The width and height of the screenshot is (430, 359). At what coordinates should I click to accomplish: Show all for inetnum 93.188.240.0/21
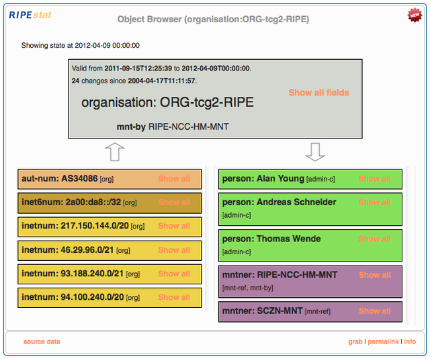click(x=174, y=274)
